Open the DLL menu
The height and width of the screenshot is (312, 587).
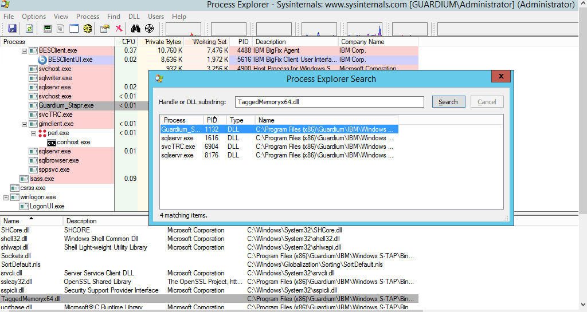[134, 17]
